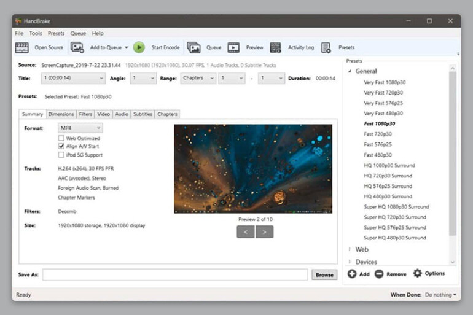Click the Queue stacked images icon
This screenshot has width=473, height=315.
tap(193, 47)
